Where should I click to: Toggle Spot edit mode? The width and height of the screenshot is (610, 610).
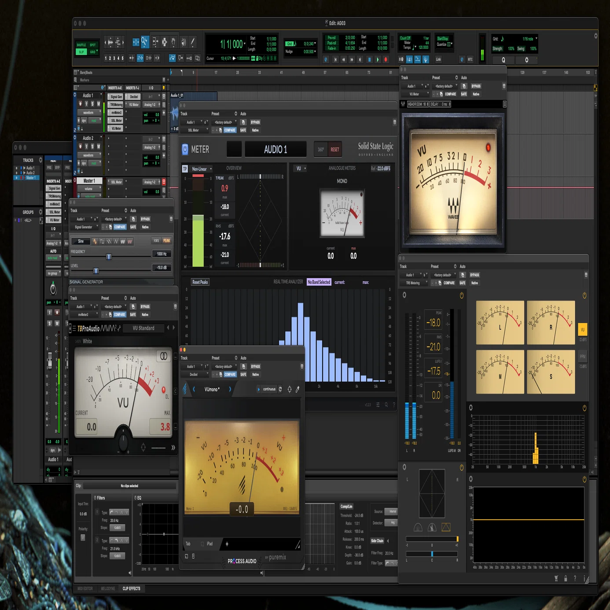point(93,45)
